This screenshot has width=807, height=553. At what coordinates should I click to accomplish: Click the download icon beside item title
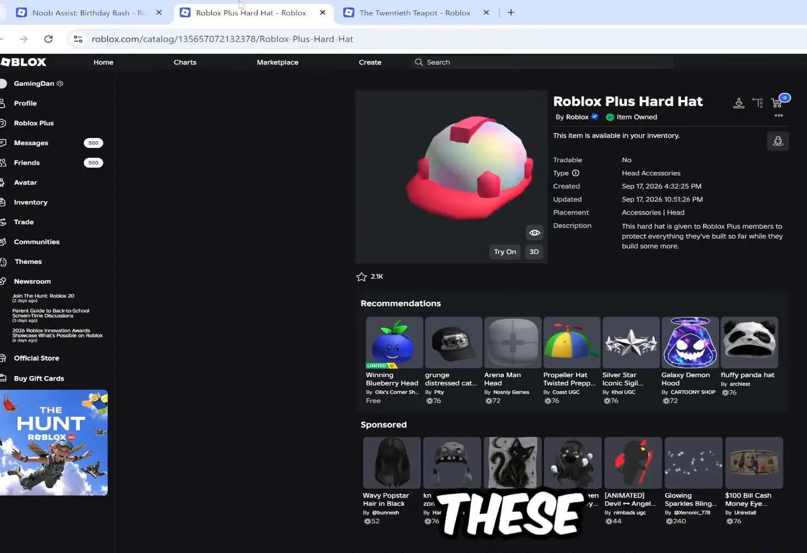tap(739, 103)
